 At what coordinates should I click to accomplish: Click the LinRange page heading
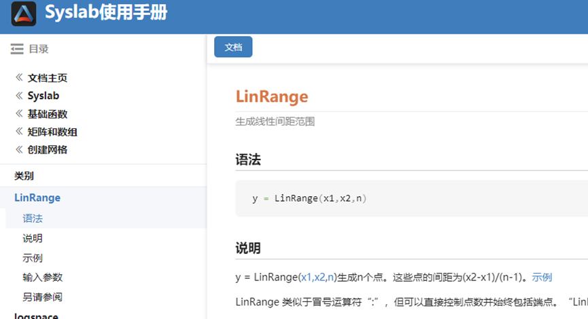pyautogui.click(x=272, y=96)
